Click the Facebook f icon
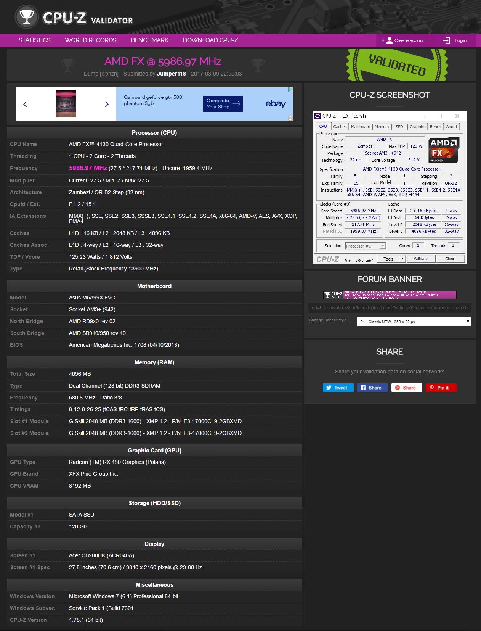Viewport: 481px width, 631px height. pyautogui.click(x=363, y=388)
